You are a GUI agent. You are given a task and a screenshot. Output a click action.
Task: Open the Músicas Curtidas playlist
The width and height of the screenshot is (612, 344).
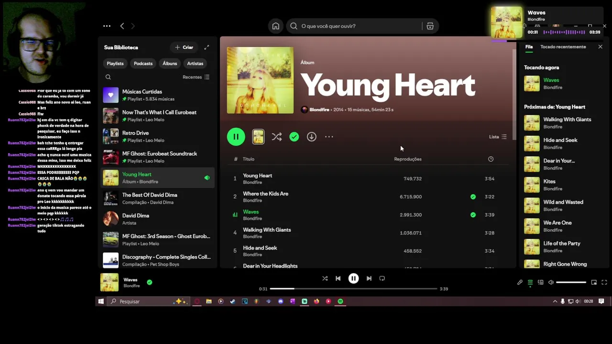coord(158,95)
